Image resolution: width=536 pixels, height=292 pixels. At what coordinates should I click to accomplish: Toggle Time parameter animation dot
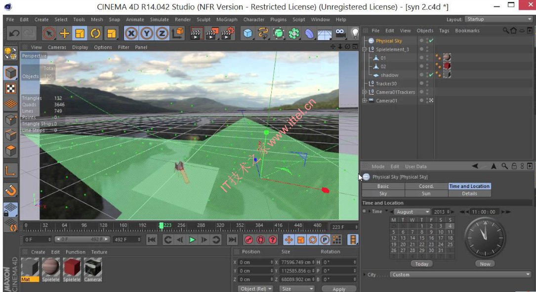[x=365, y=211]
